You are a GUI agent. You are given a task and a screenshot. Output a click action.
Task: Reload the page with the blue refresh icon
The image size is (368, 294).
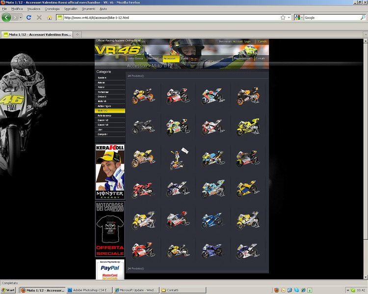point(29,17)
